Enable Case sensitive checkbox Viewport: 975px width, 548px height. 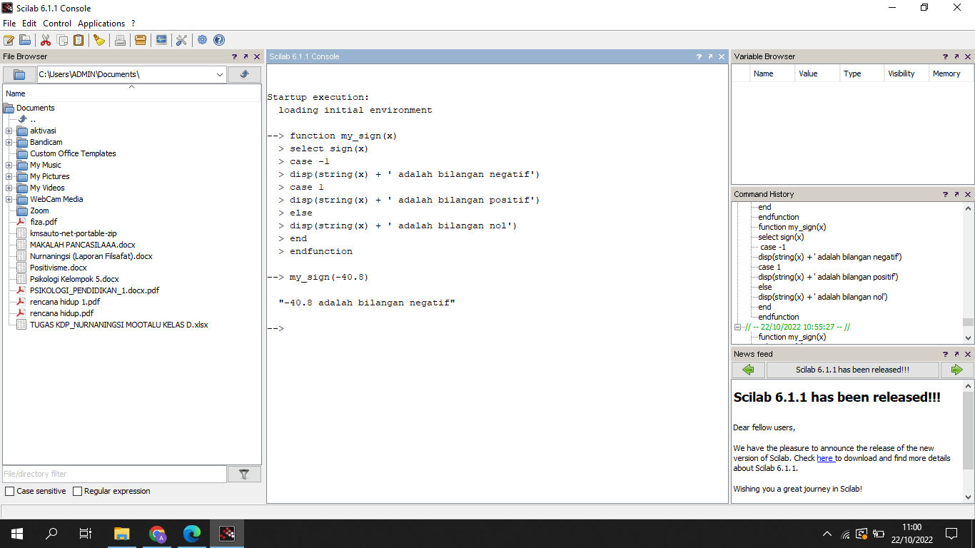[9, 491]
